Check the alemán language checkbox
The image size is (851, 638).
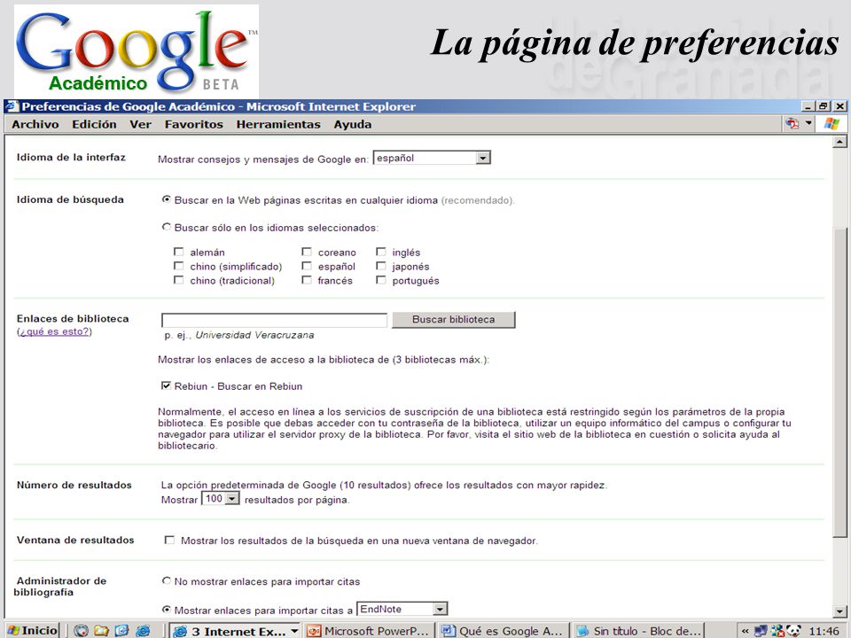point(178,252)
